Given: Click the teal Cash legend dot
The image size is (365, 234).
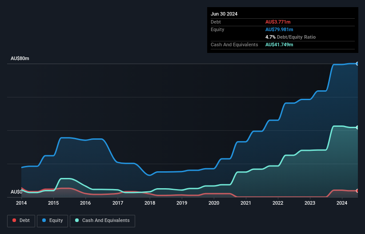Looking at the screenshot, I should 77,220.
